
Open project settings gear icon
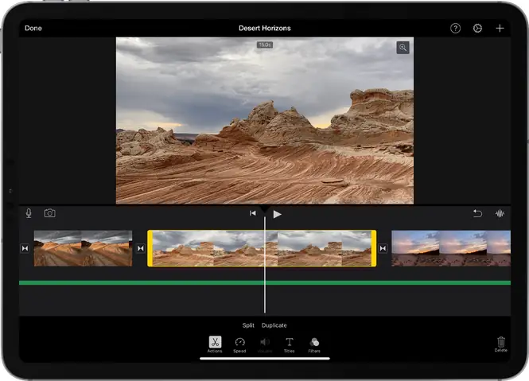[x=477, y=29]
